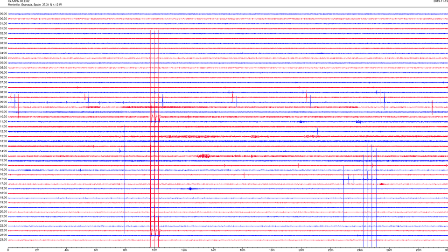Select the 19:00 trace time label
Viewport: 448px width, 252px height.
tap(3, 198)
